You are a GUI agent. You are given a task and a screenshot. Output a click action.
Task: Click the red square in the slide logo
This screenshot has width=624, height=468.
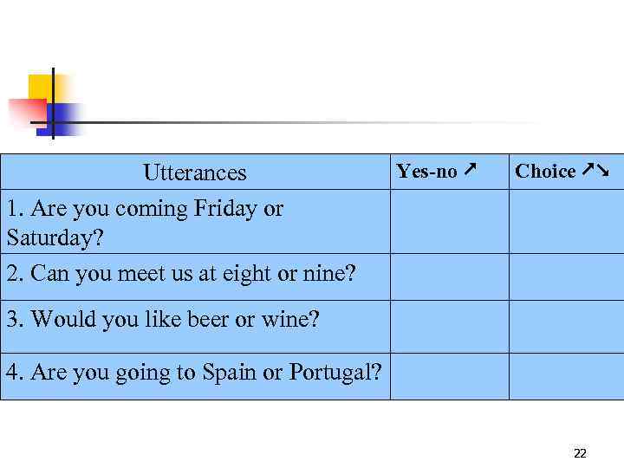point(24,112)
